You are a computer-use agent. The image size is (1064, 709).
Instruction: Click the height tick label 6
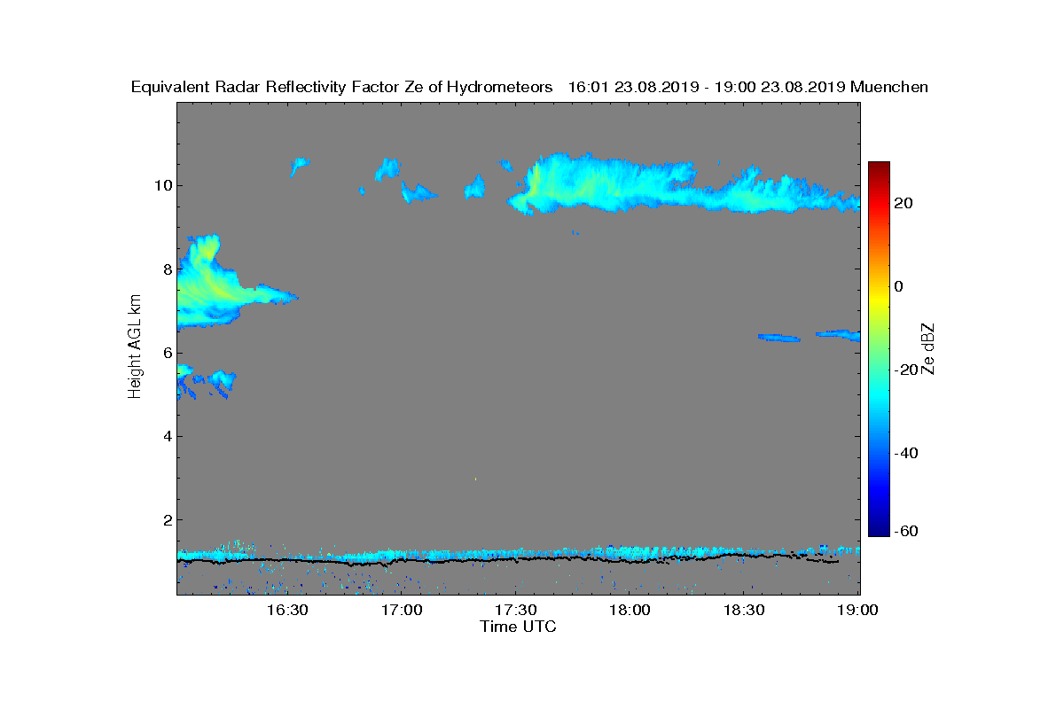167,352
